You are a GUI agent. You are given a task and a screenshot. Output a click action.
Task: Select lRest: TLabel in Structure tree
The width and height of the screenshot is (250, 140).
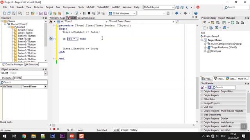(x=24, y=38)
